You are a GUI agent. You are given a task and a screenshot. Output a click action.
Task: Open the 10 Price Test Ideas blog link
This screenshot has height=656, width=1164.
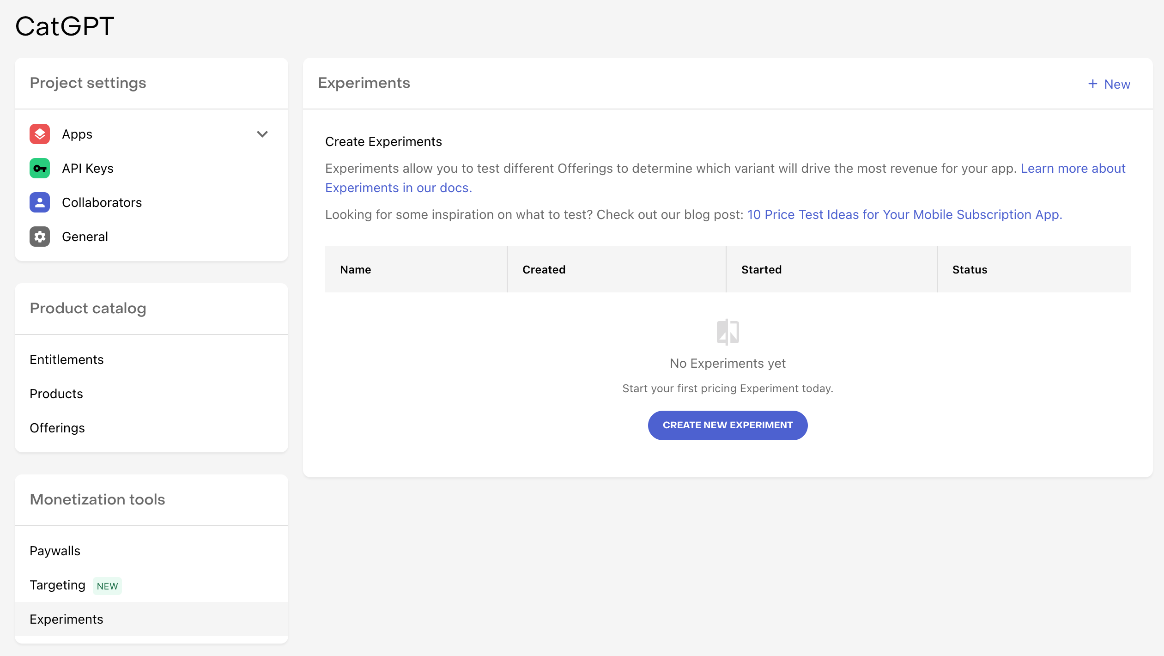tap(904, 214)
